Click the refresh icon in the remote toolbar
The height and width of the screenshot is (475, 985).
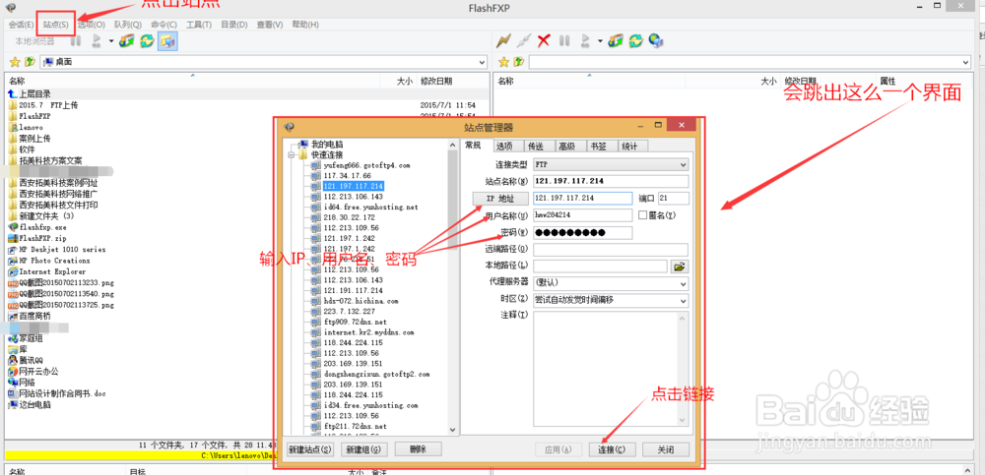point(635,41)
